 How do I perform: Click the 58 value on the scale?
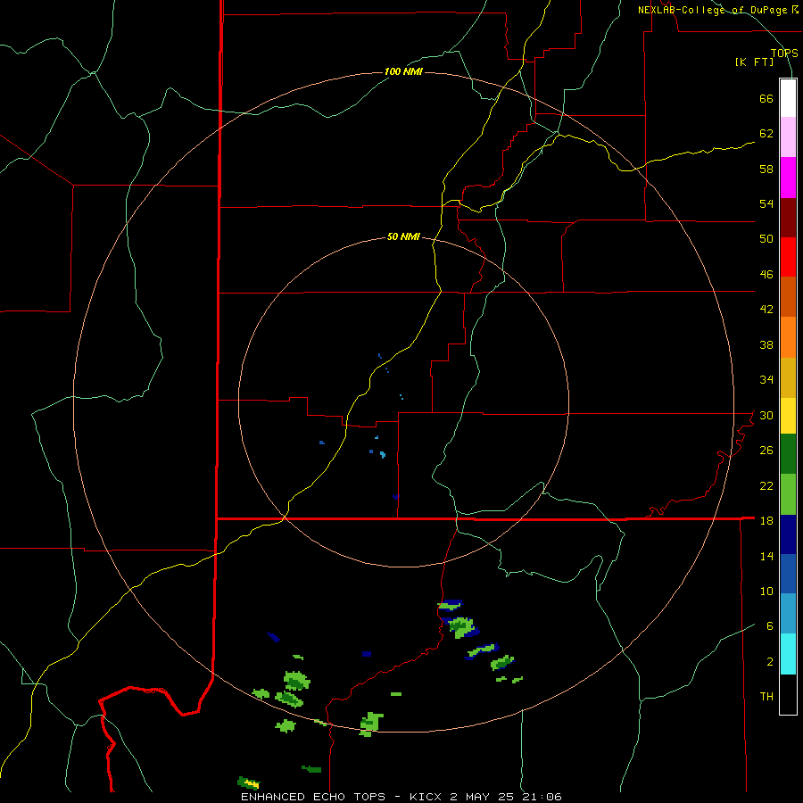[x=766, y=169]
